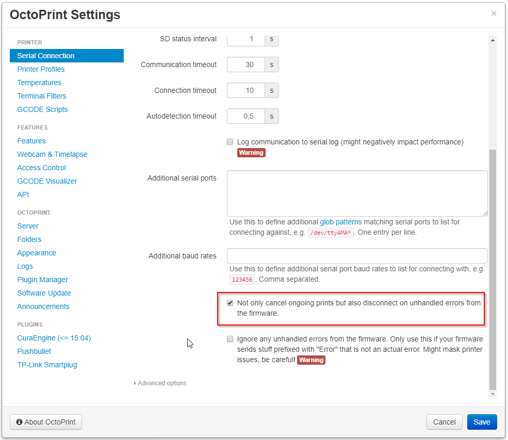Uncheck the disconnect on unhandled errors option
Viewport: 508px width, 440px height.
230,303
